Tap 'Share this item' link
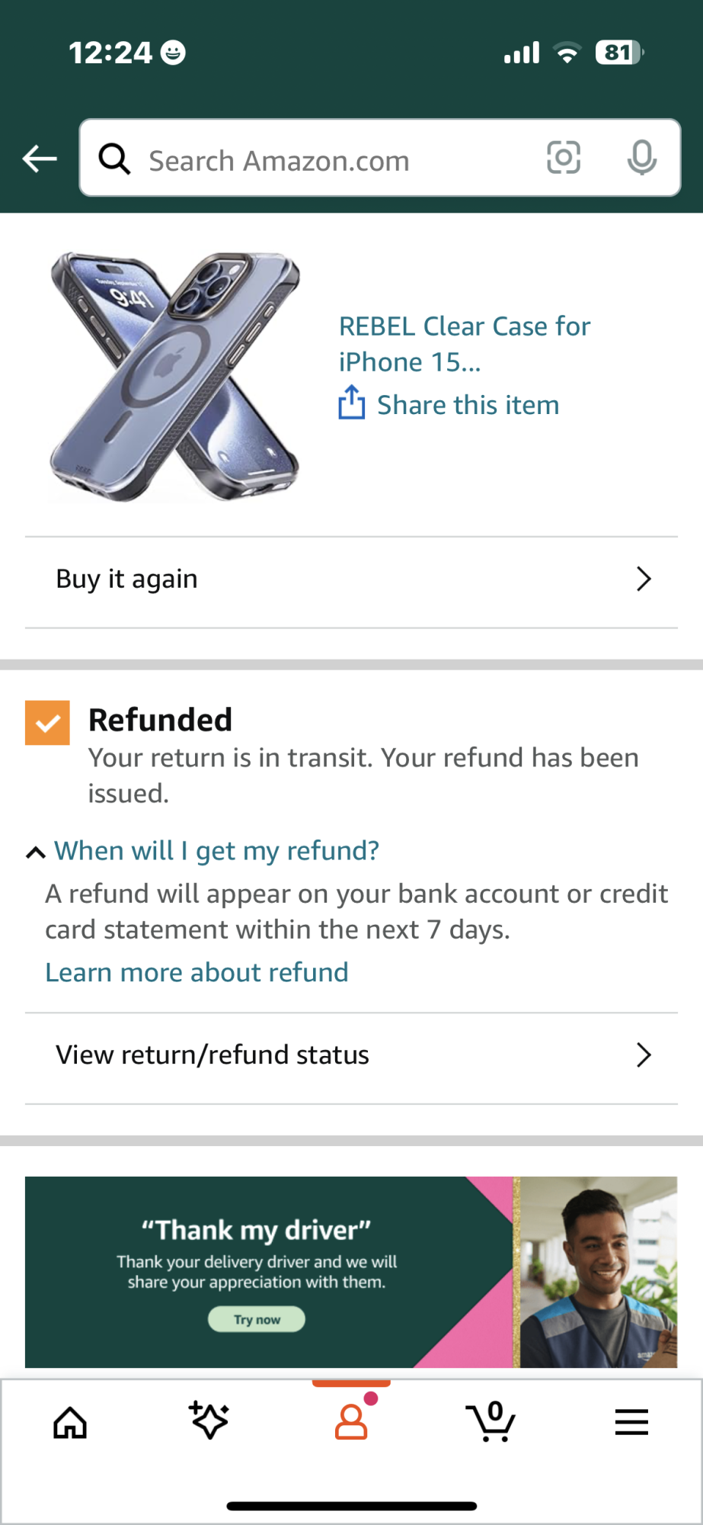 pyautogui.click(x=468, y=405)
